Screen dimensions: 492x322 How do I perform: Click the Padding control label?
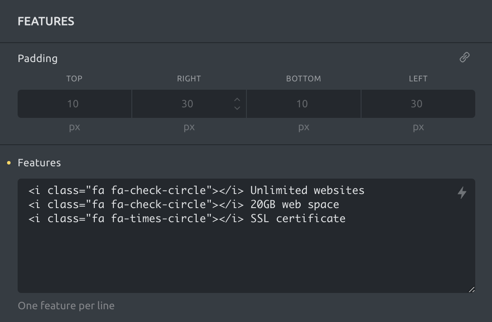pos(37,59)
